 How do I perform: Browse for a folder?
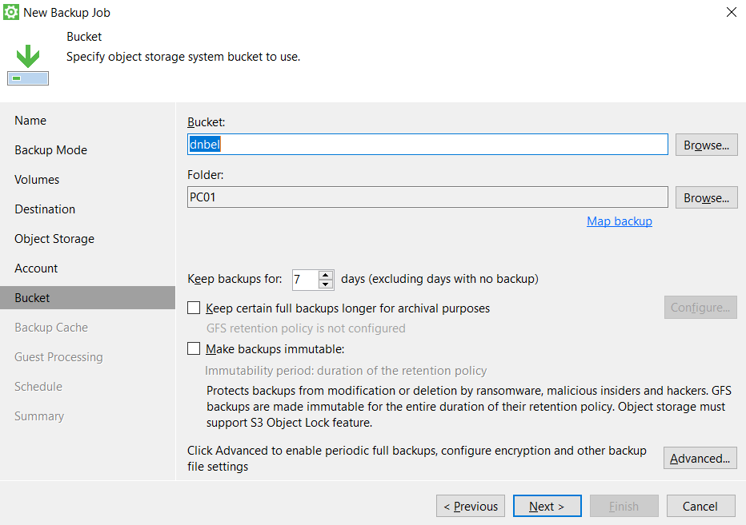(706, 197)
